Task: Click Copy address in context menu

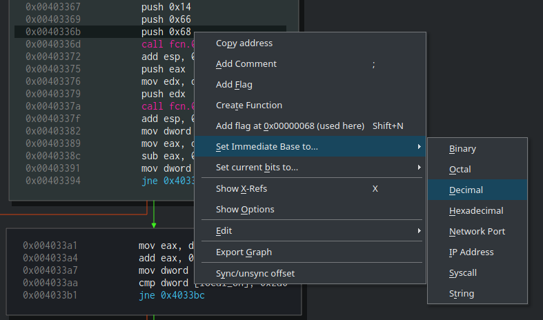Action: [x=244, y=43]
